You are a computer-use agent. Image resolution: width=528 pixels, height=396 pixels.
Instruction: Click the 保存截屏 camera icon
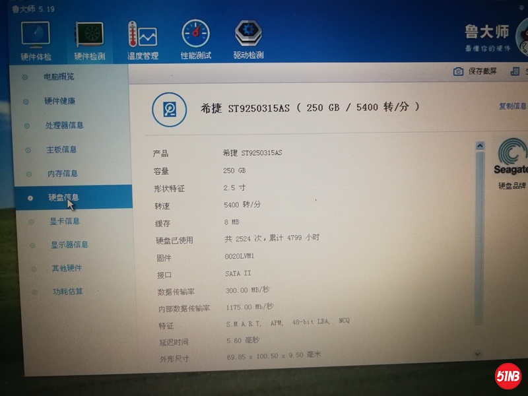458,71
